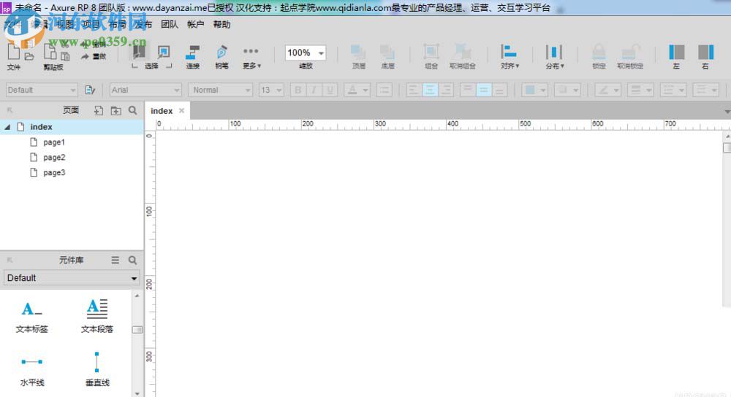Open the 更多 more tools dropdown
The height and width of the screenshot is (397, 731).
[251, 57]
